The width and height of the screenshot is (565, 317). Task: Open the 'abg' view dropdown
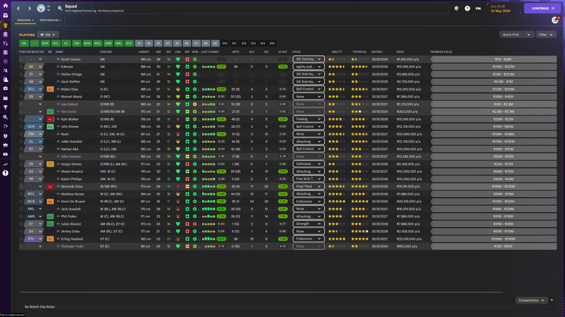(48, 34)
